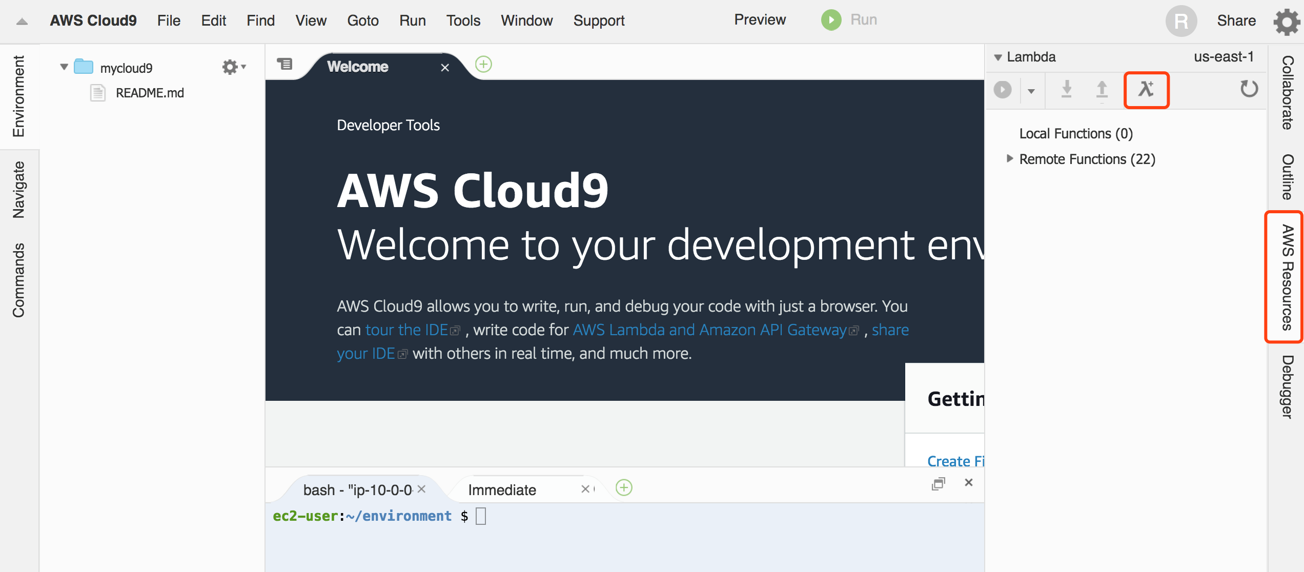Refresh the Lambda functions list
1304x572 pixels.
1249,89
